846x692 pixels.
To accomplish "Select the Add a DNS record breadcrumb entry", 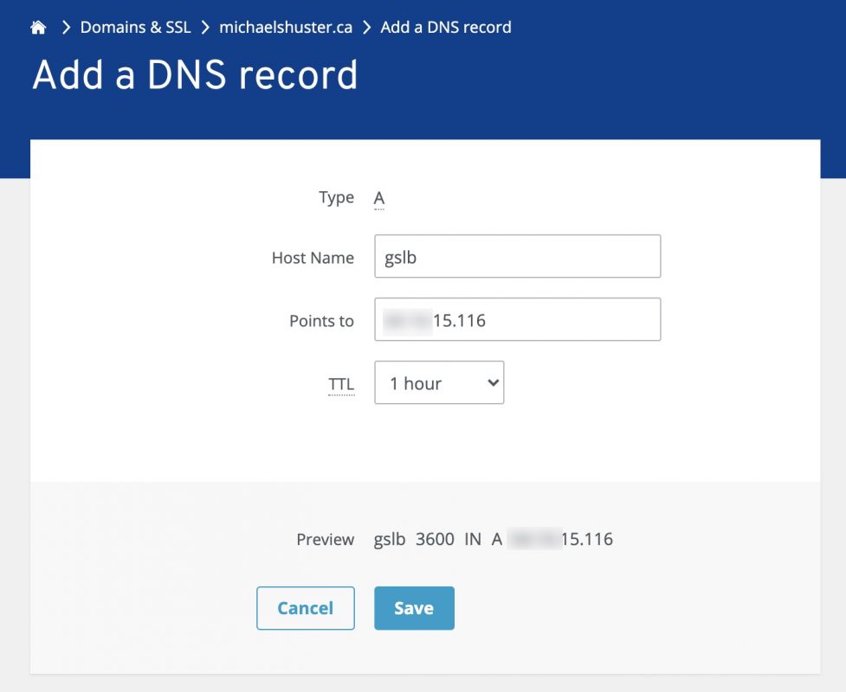I will 444,27.
